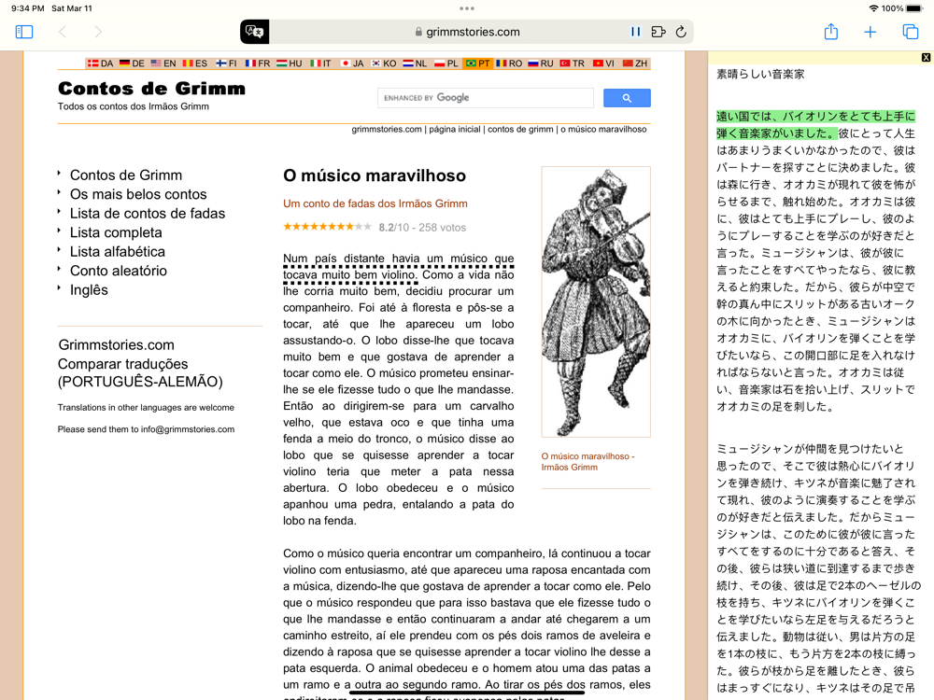Screen dimensions: 934x700
Task: Click Please send them to info@grimmstories.com text
Action: click(146, 429)
